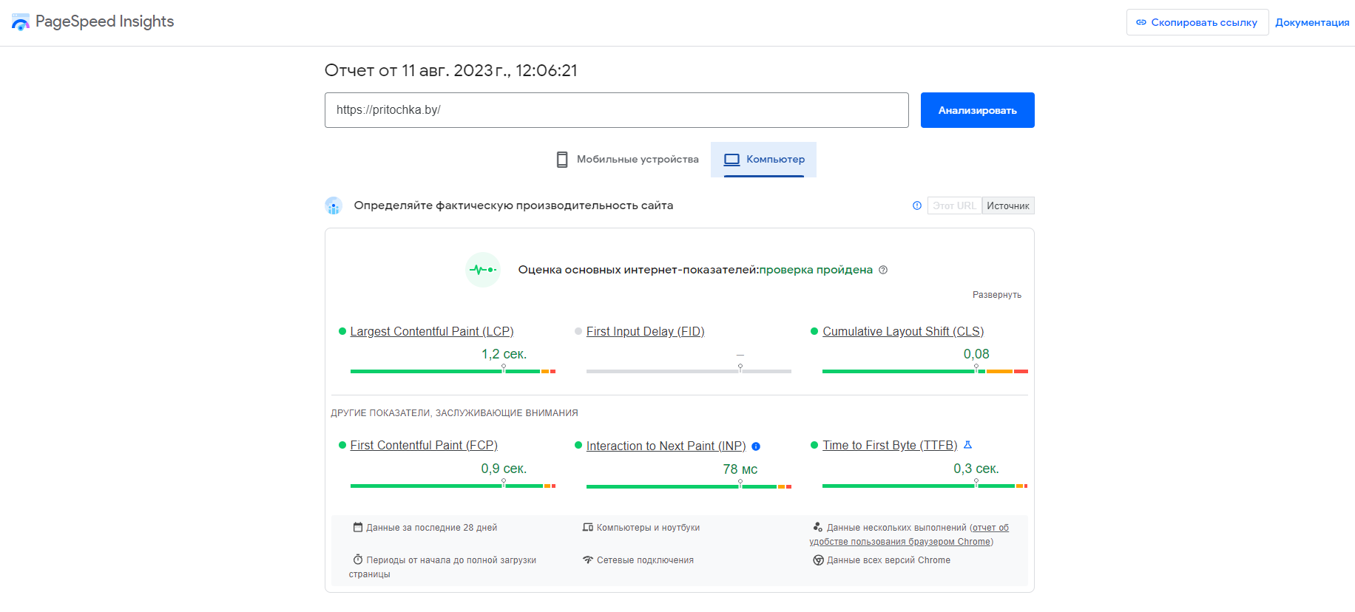Screen dimensions: 1355x612
Task: Select the Источник toggle option
Action: [1007, 205]
